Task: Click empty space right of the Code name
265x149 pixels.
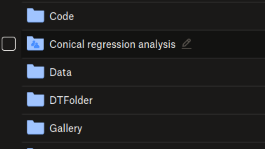Action: [166, 16]
